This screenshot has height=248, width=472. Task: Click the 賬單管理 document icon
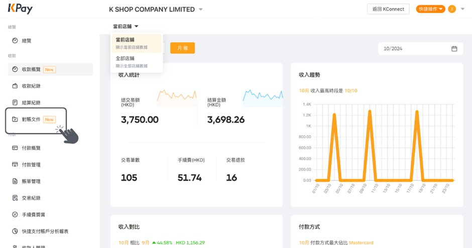(15, 181)
